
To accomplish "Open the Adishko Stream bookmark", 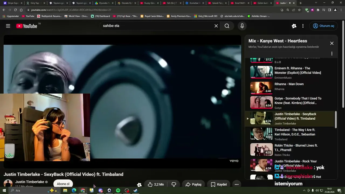I will tap(258, 16).
